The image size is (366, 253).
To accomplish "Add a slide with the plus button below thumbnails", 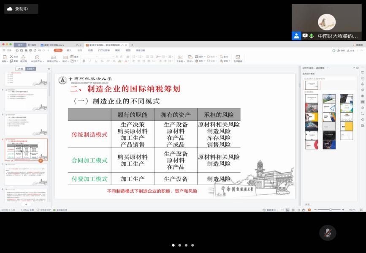I will coord(26,204).
